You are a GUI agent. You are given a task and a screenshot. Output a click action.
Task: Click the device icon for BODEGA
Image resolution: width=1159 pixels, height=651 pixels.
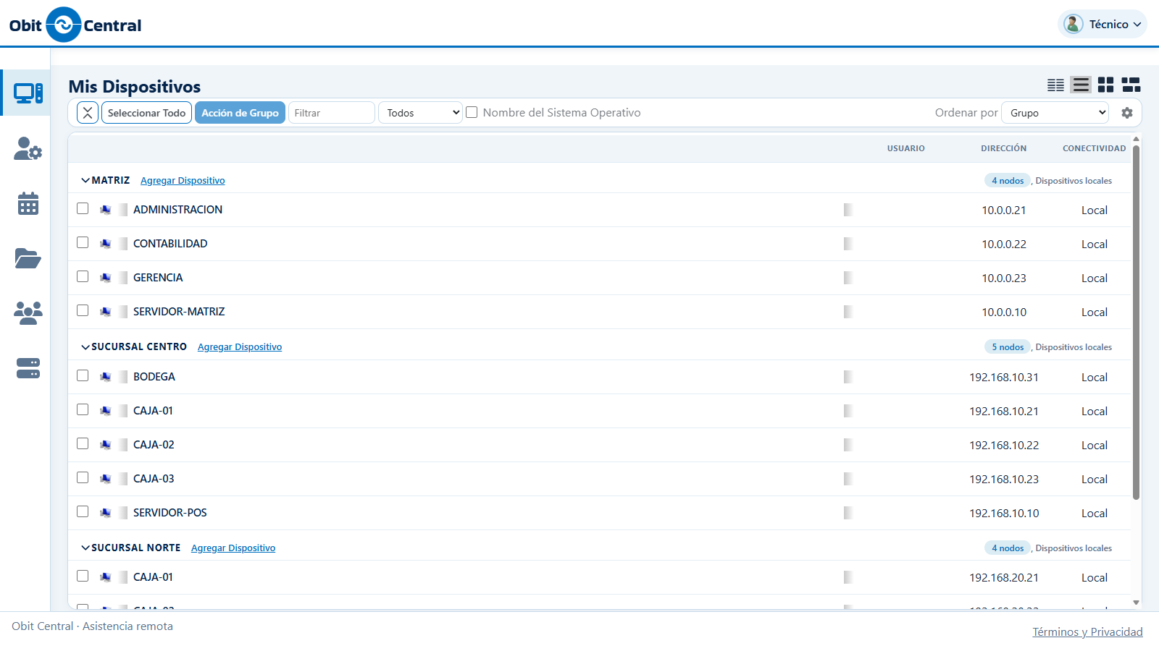click(x=106, y=377)
